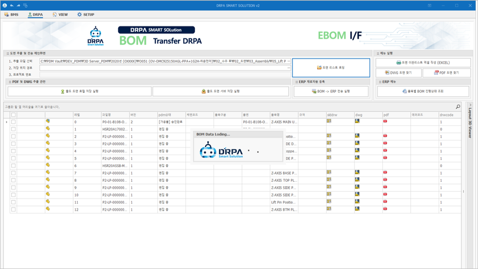This screenshot has width=478, height=269.
Task: Click the pdf icon in level 12 row
Action: (385, 209)
